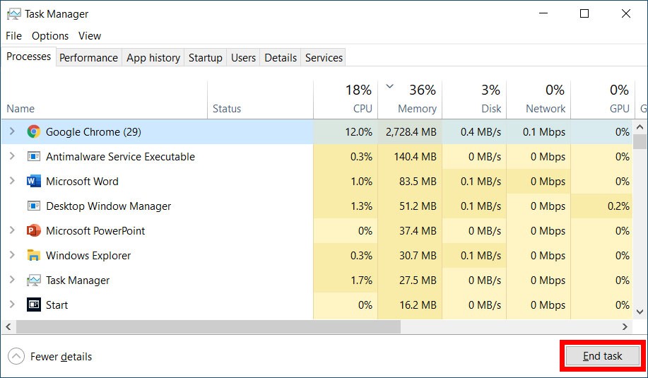This screenshot has height=378, width=648.
Task: Click the Google Chrome process icon
Action: (33, 132)
